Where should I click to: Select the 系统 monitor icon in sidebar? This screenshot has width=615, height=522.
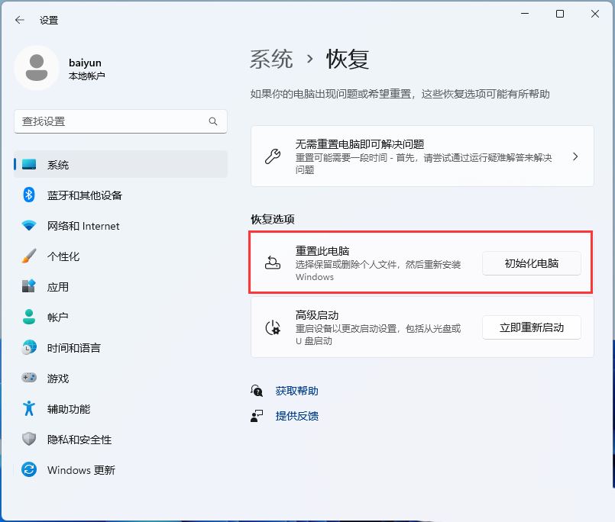point(29,165)
